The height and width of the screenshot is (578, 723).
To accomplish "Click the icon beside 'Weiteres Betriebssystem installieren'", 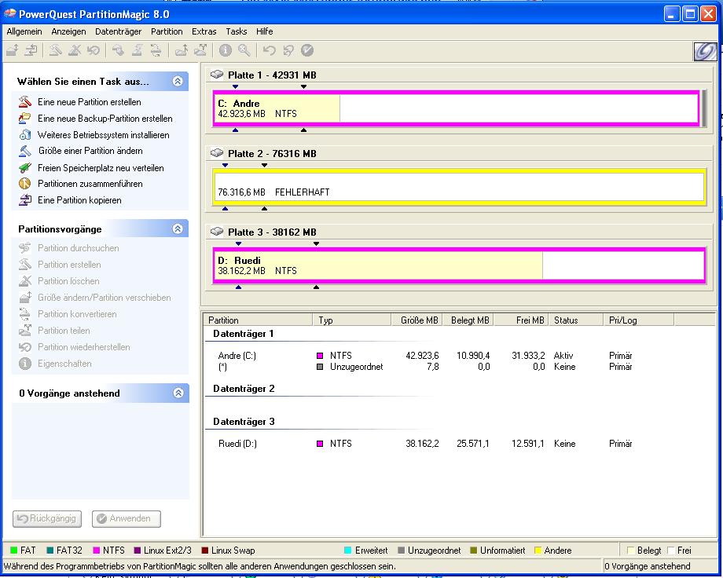I will [25, 134].
